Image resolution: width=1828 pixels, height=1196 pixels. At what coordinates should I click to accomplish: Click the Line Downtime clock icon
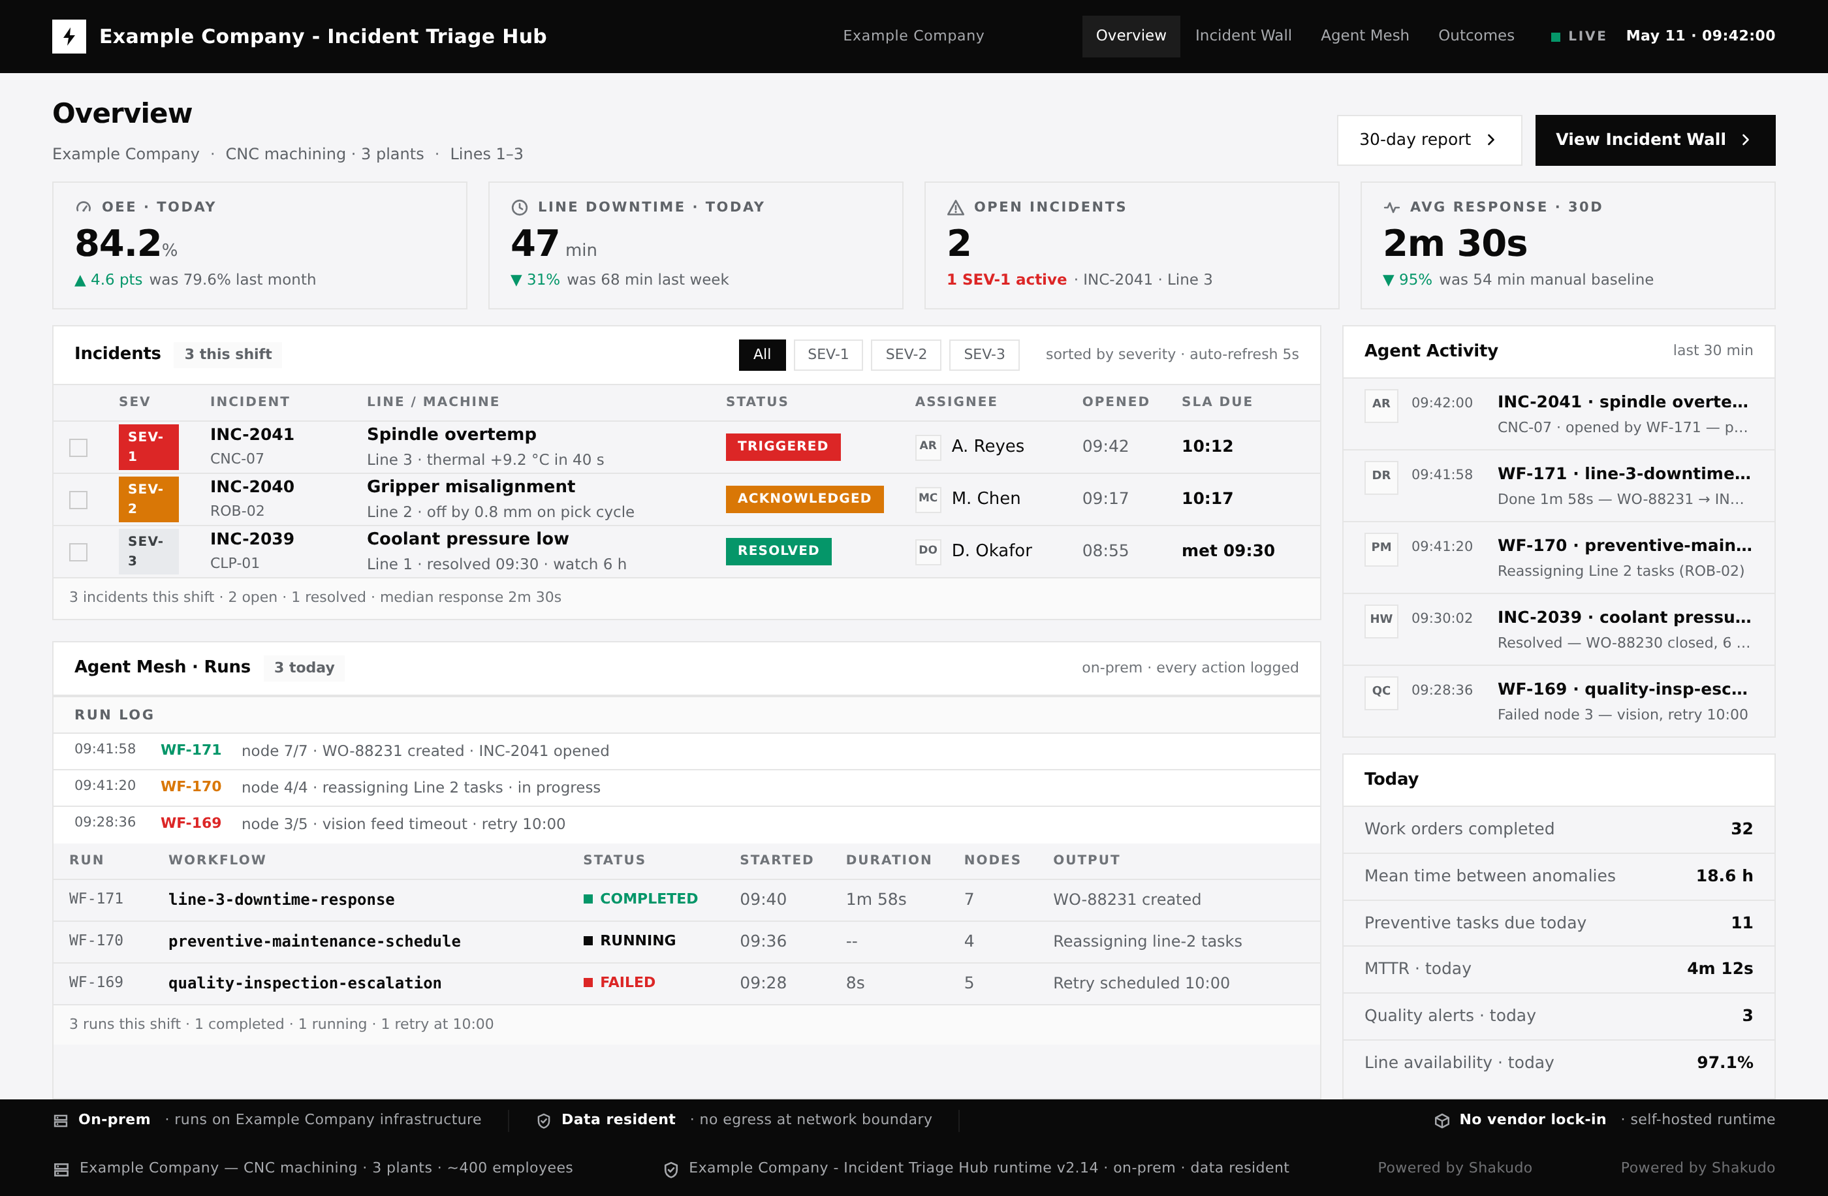tap(520, 208)
